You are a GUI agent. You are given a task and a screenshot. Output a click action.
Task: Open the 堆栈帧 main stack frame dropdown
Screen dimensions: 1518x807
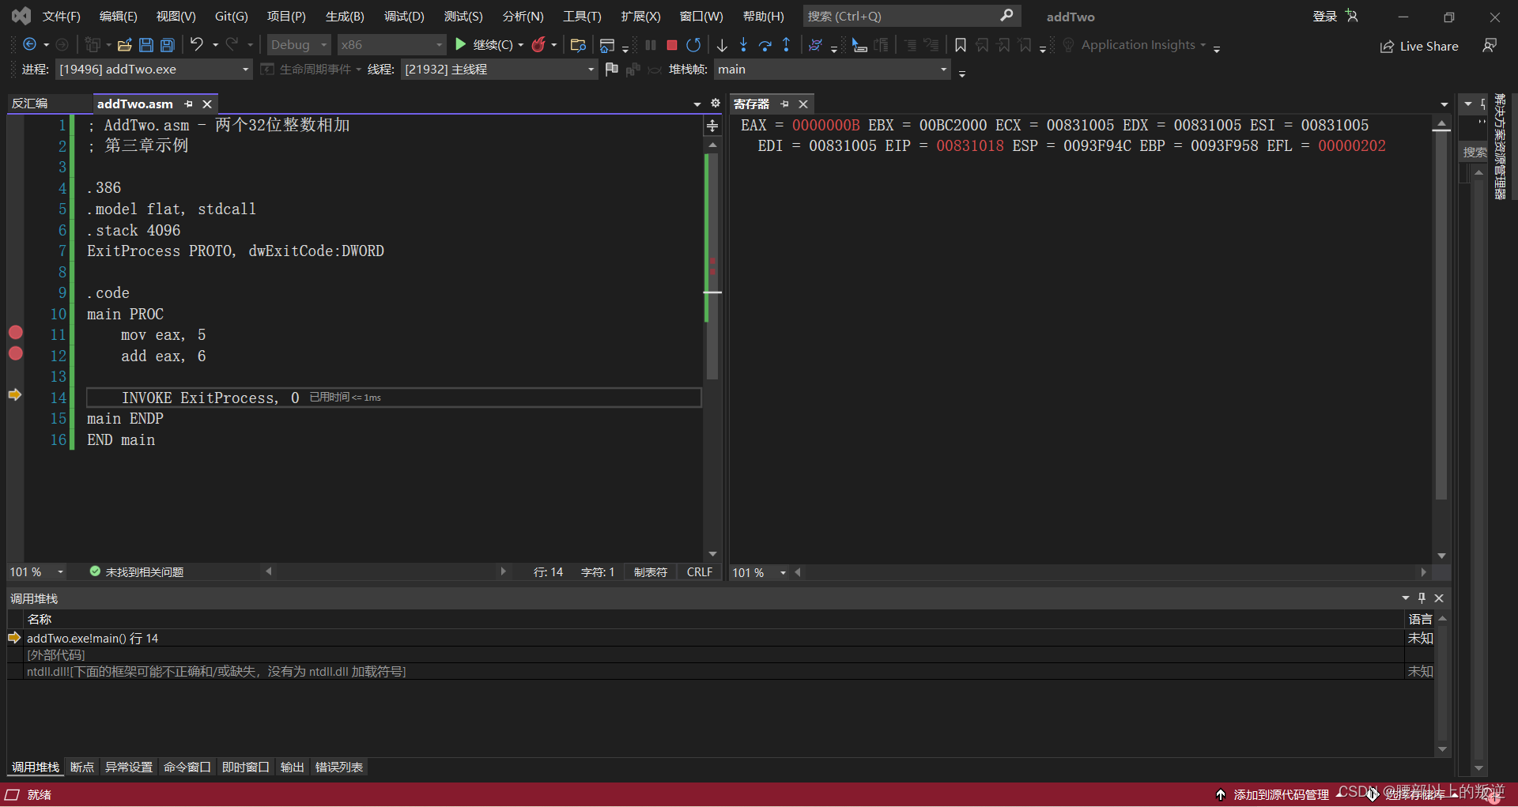tap(833, 70)
